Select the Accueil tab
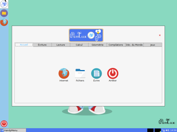Image resolution: width=177 pixels, height=132 pixels. point(24,45)
